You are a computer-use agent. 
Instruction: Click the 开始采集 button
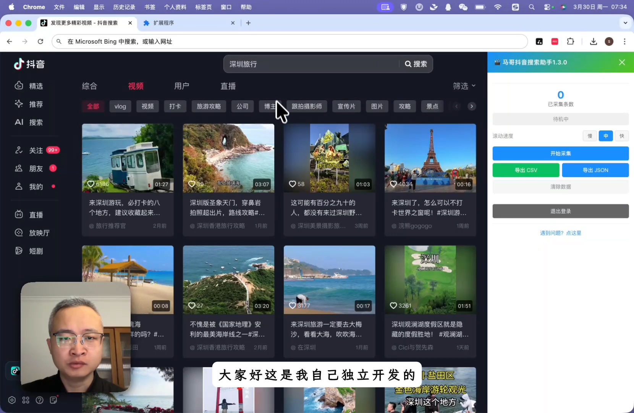click(x=561, y=153)
